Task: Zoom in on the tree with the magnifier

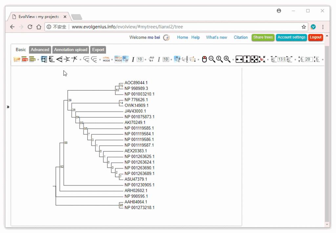Action: [x=226, y=59]
